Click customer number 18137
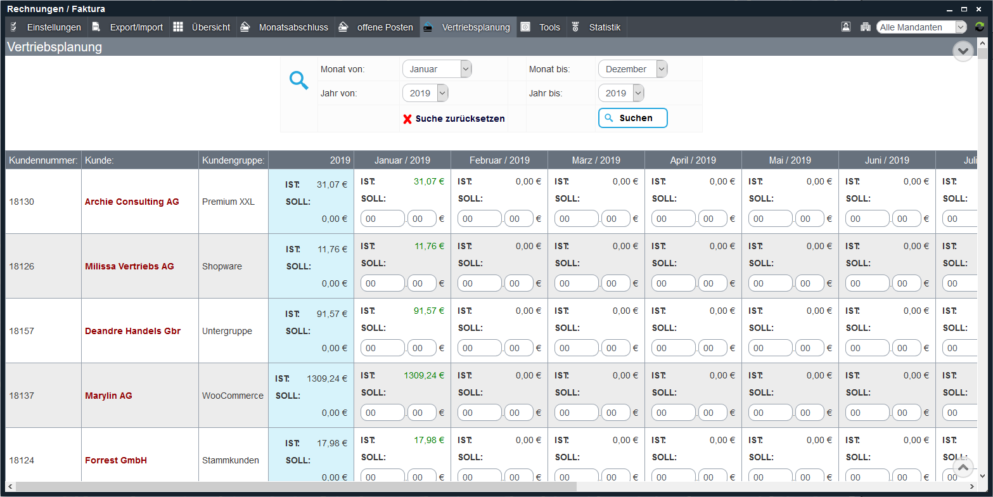 pyautogui.click(x=22, y=396)
